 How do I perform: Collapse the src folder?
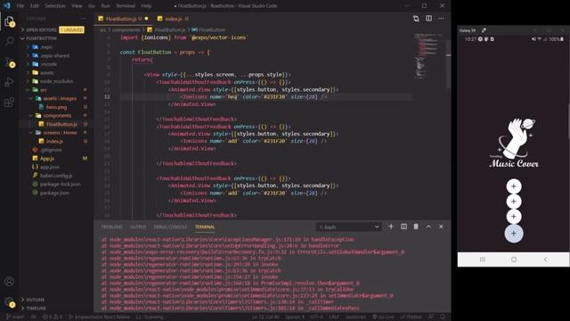44,90
